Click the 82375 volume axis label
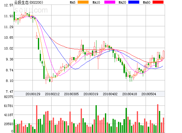 point(9,97)
